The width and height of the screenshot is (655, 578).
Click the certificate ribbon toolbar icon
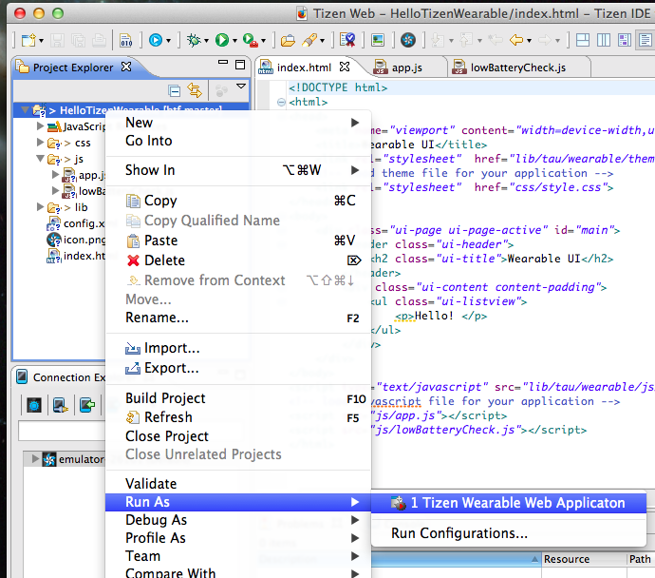click(347, 40)
